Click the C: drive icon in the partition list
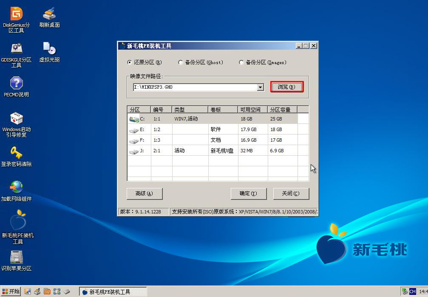This screenshot has width=428, height=297. tap(134, 119)
